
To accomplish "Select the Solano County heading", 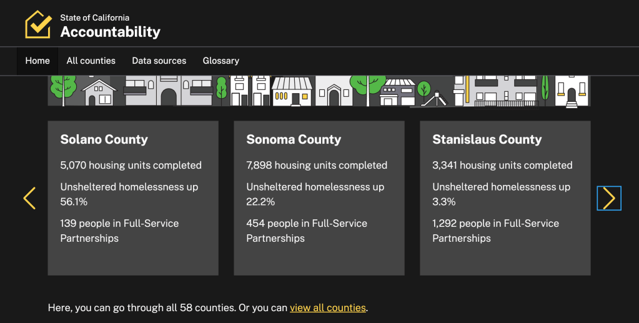I will 104,139.
